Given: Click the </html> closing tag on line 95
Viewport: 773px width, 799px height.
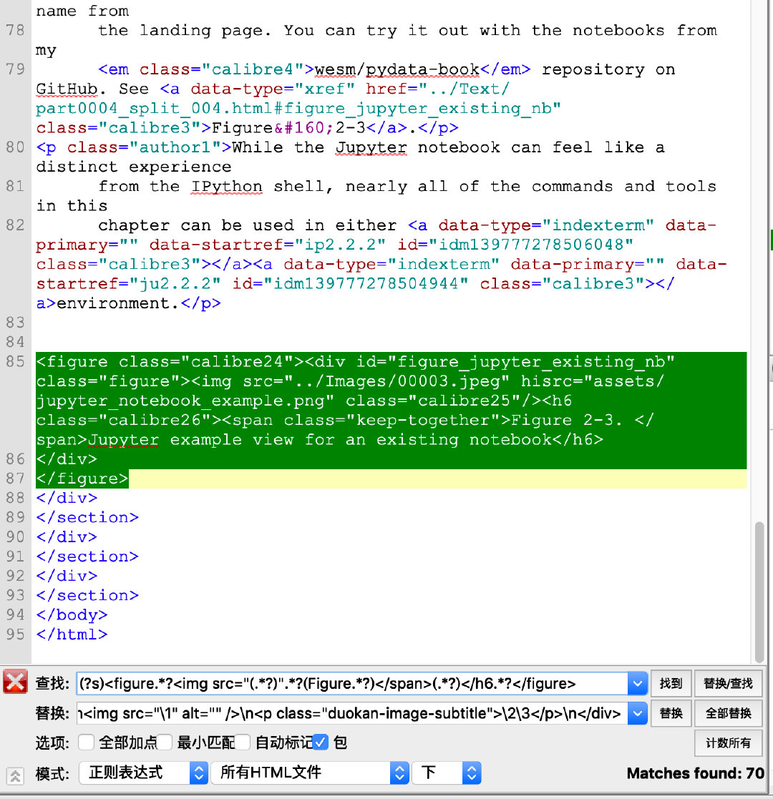Looking at the screenshot, I should (x=72, y=634).
